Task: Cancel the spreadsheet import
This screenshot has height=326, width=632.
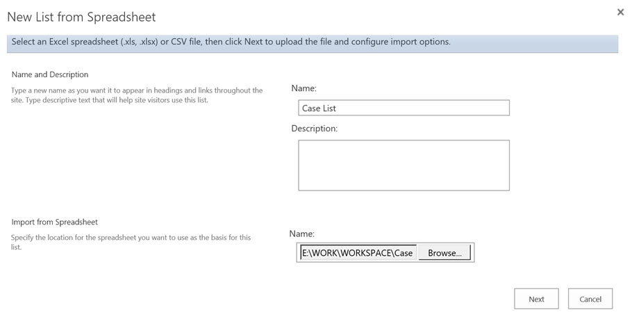Action: (x=590, y=299)
